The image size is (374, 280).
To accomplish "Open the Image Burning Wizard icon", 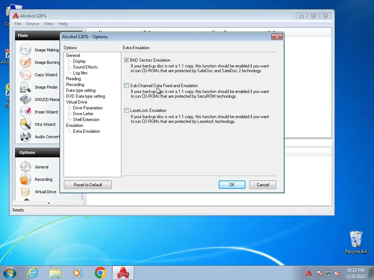I will [x=26, y=62].
